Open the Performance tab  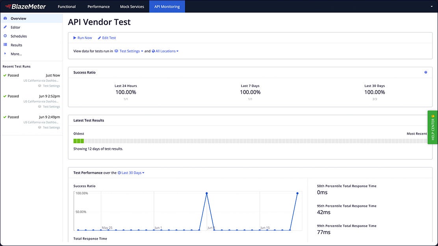(98, 6)
